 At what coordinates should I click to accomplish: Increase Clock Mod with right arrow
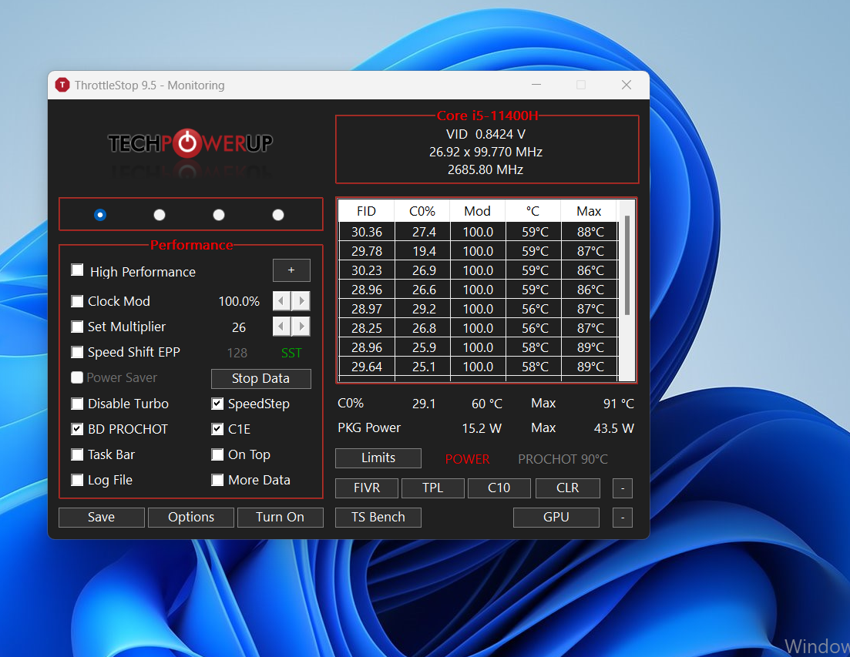[301, 300]
